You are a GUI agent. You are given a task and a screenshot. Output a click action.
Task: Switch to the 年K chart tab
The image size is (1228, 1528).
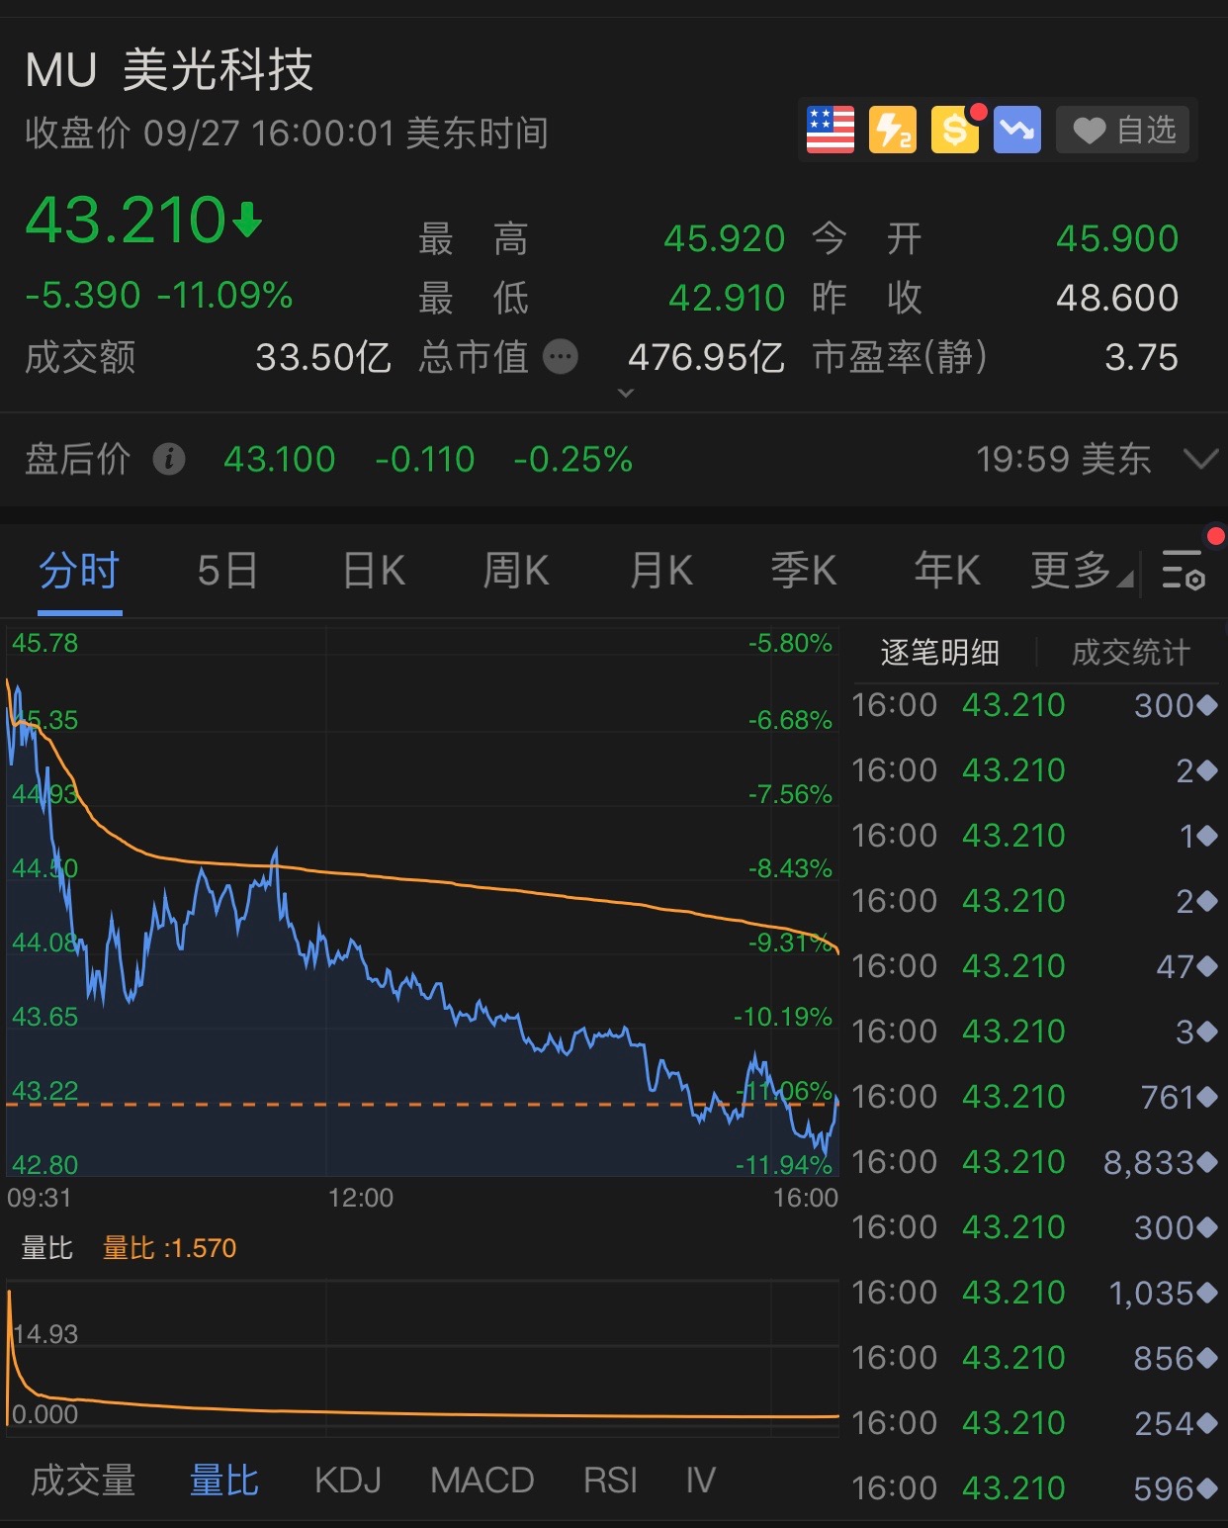tap(947, 571)
